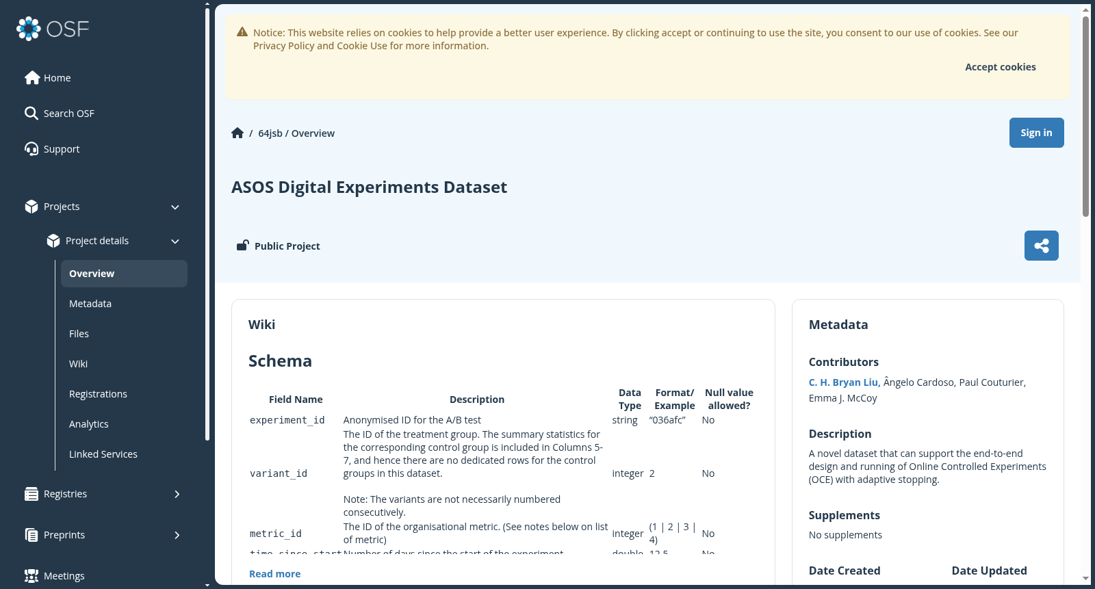
Task: Click the ASOS Digital Experiments Dataset title
Action: point(369,187)
